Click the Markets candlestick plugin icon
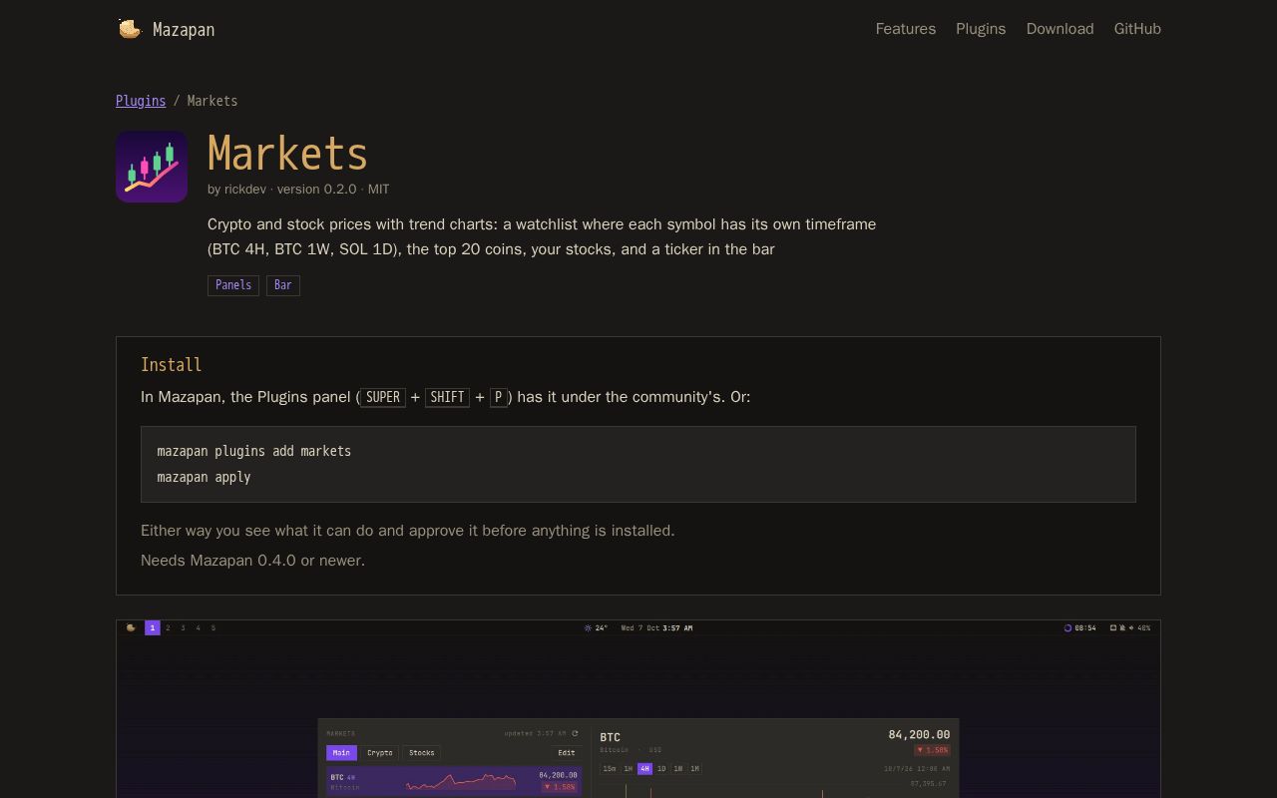The width and height of the screenshot is (1277, 798). (152, 167)
